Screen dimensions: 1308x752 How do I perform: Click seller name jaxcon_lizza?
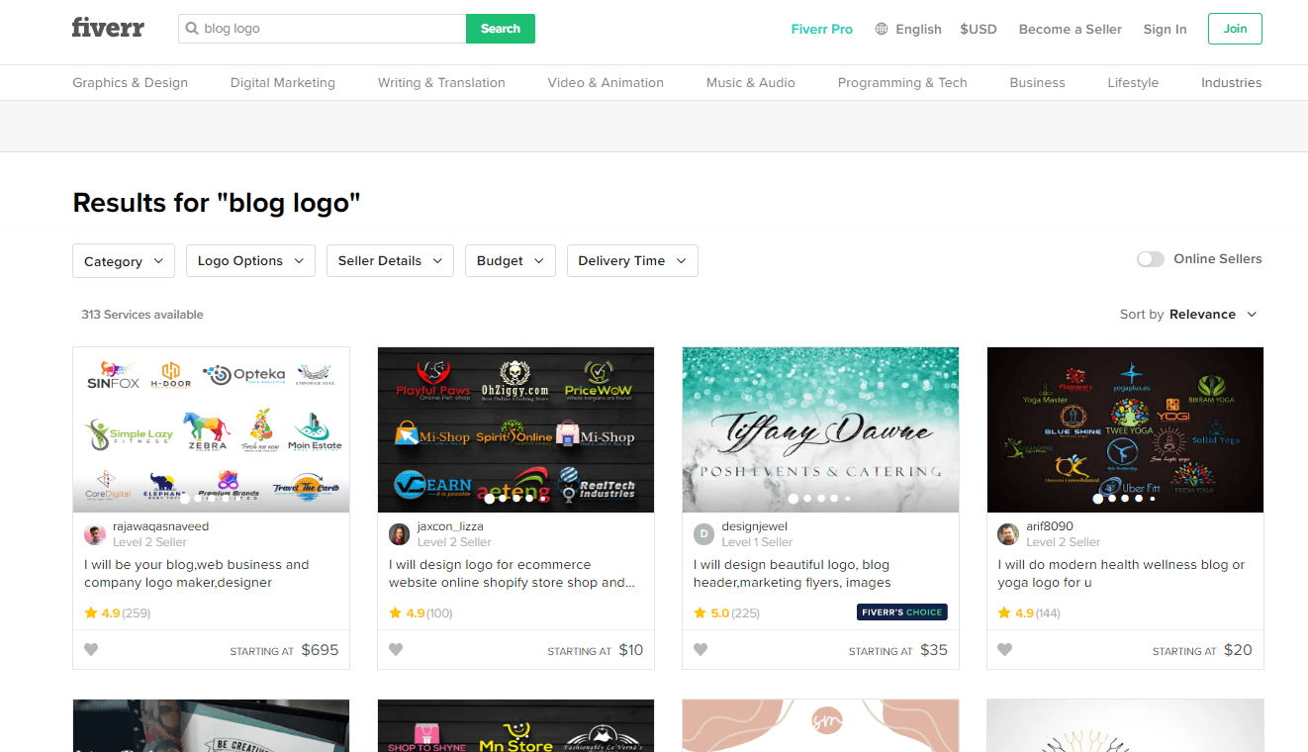click(x=451, y=526)
